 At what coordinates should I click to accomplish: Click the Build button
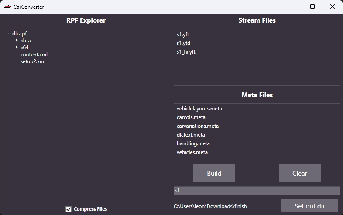point(214,173)
